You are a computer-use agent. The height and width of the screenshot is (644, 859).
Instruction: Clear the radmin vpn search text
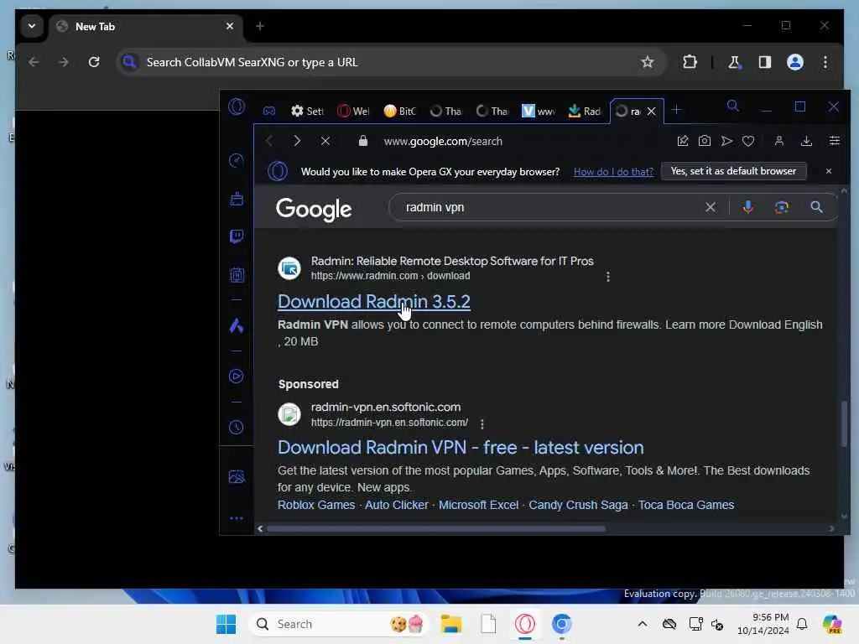coord(711,207)
